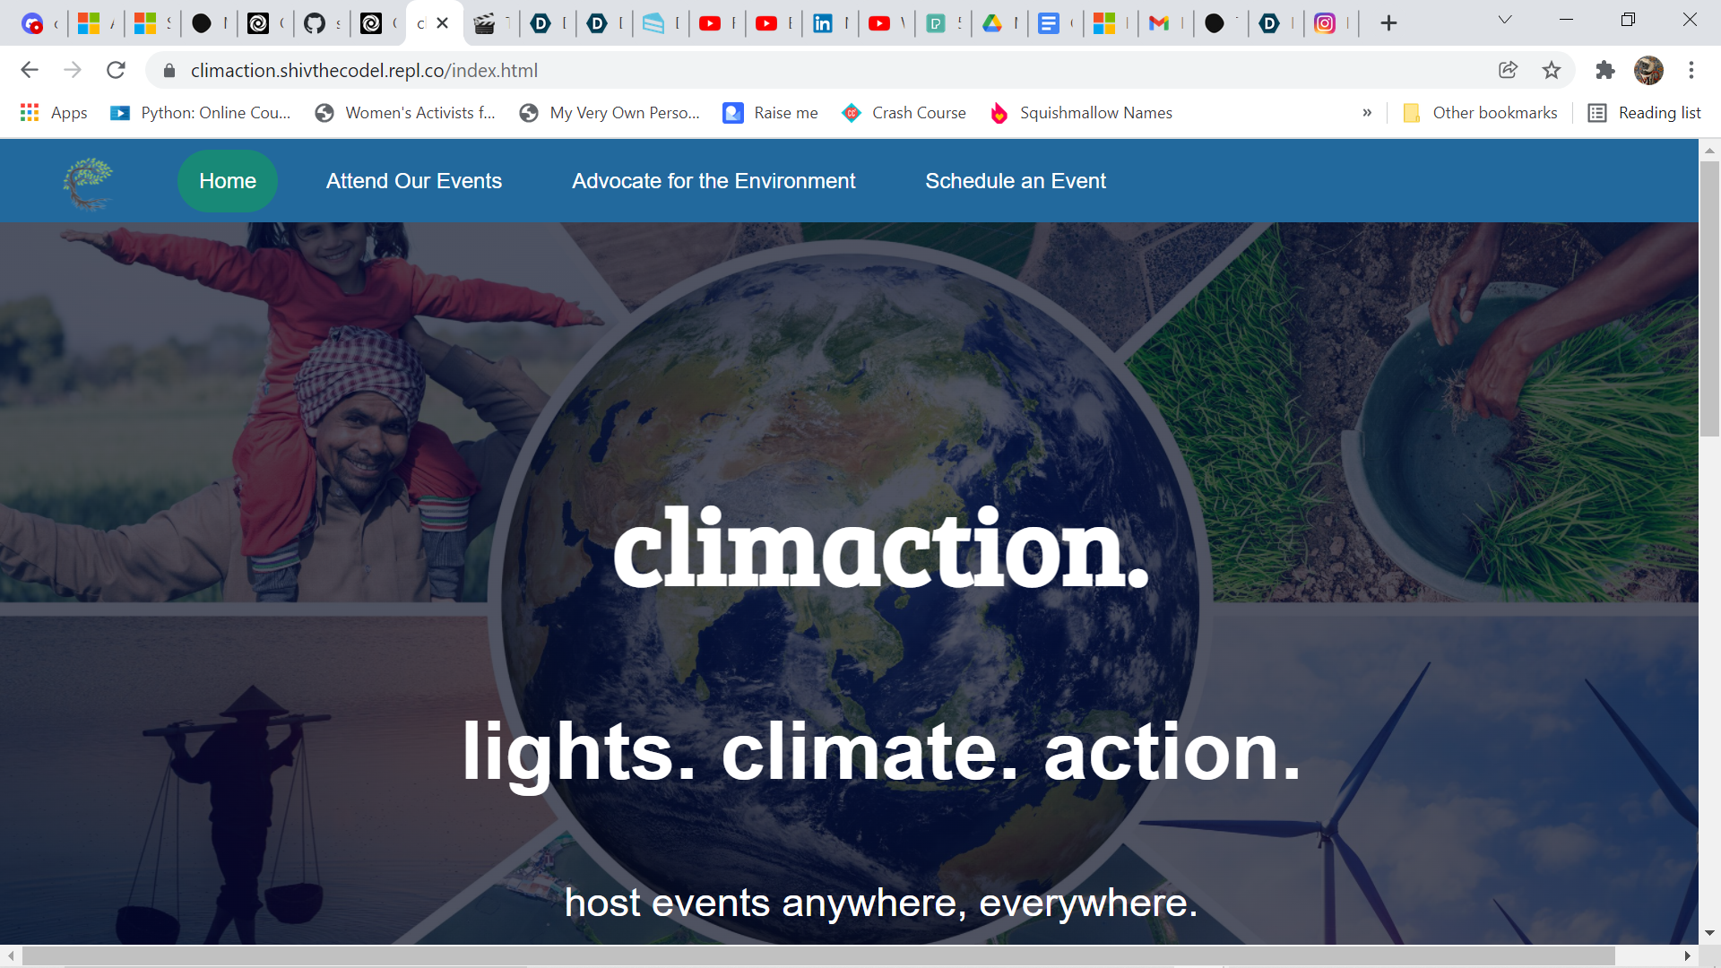Go to Advocate for the Environment
The height and width of the screenshot is (968, 1721).
pos(713,181)
